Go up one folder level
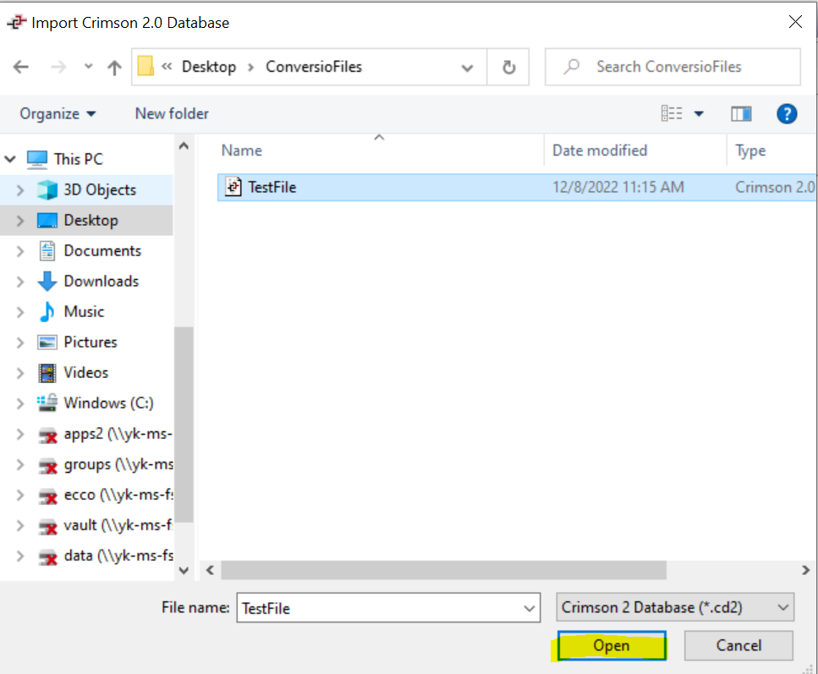Screen dimensions: 818x674 [x=114, y=68]
